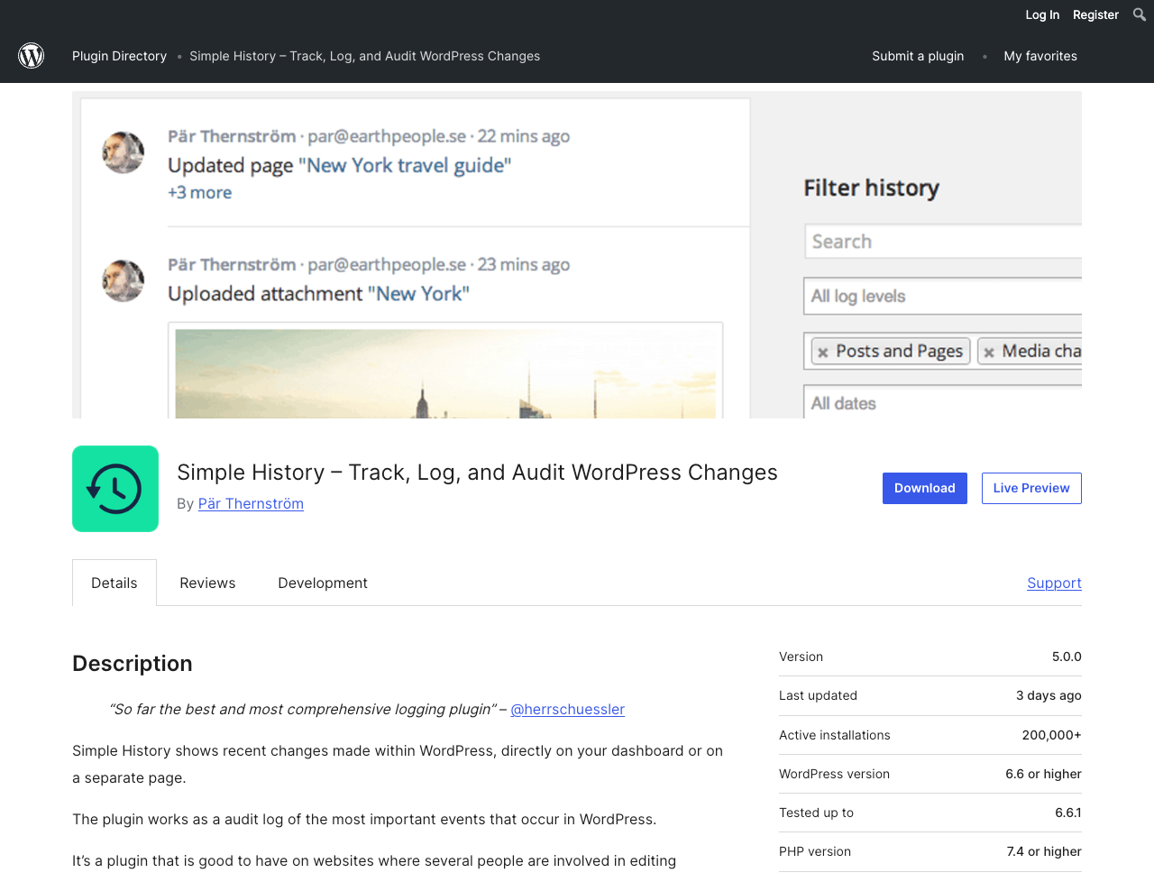Click the Simple History plugin icon
This screenshot has height=882, width=1154.
115,489
